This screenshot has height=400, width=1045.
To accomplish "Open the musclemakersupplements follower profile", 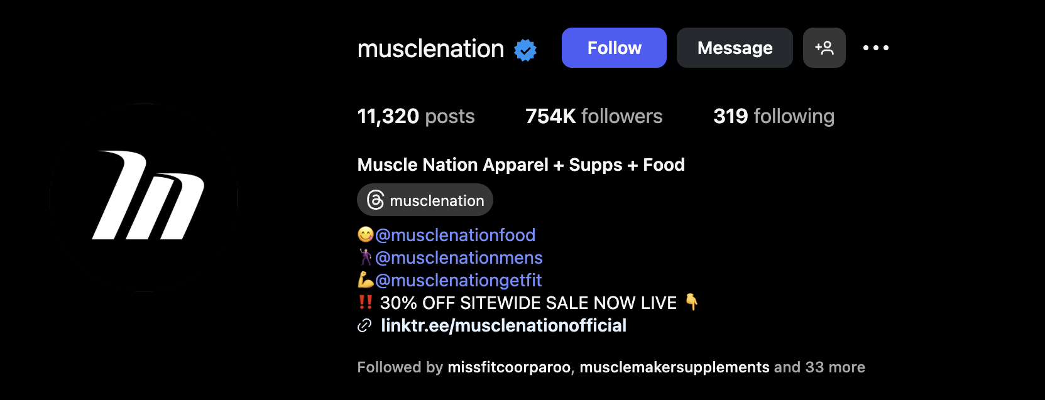I will click(x=674, y=367).
